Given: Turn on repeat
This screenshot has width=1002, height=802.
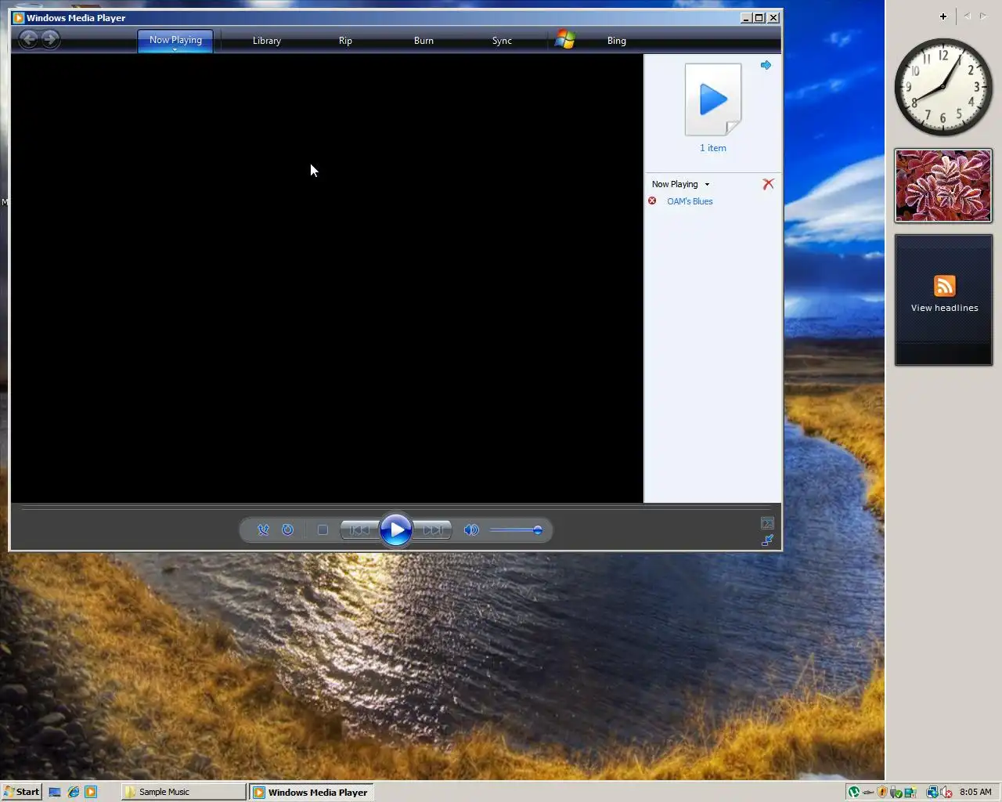Looking at the screenshot, I should [287, 530].
